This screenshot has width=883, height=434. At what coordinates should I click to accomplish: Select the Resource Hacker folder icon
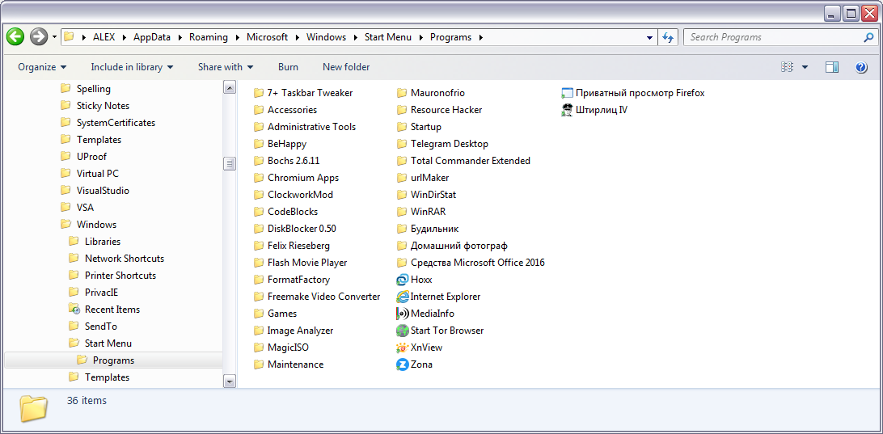point(402,110)
